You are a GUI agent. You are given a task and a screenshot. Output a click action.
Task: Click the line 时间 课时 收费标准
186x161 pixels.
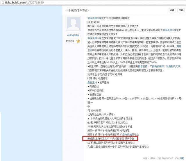[x=97, y=78]
